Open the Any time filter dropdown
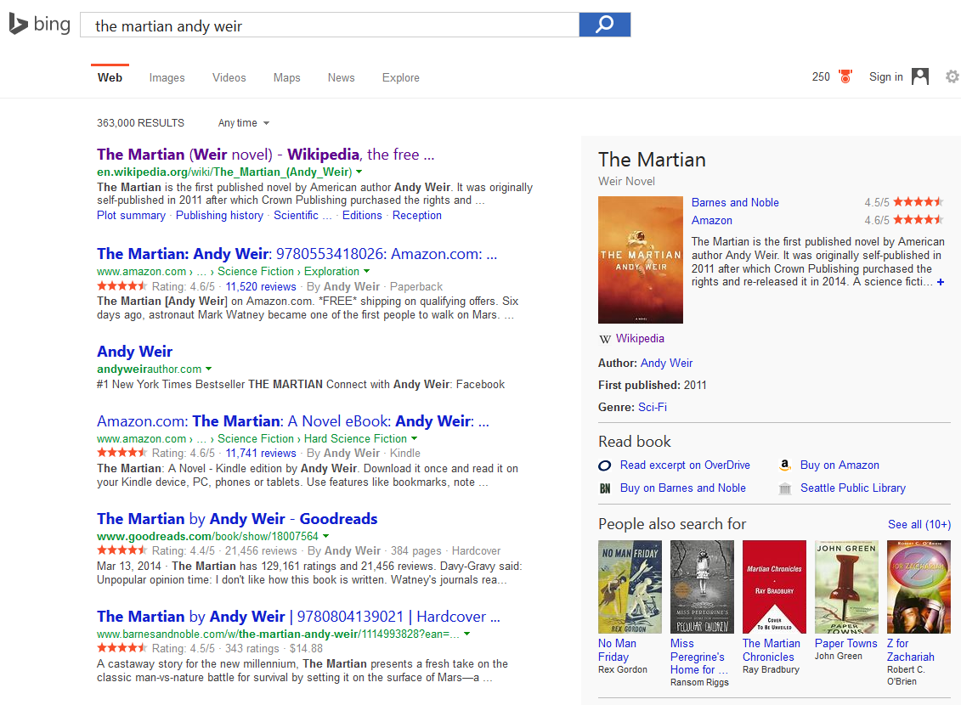Image resolution: width=961 pixels, height=705 pixels. (x=244, y=123)
